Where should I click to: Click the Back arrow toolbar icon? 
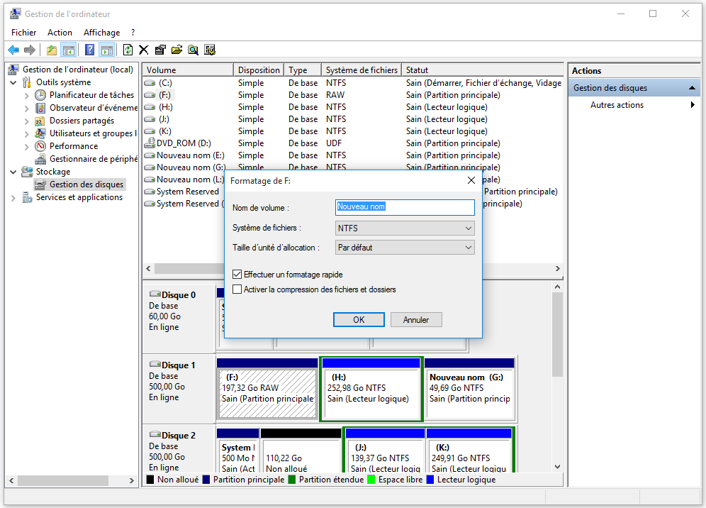(13, 50)
